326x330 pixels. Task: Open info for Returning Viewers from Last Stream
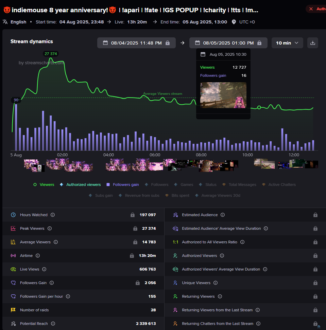[258, 310]
